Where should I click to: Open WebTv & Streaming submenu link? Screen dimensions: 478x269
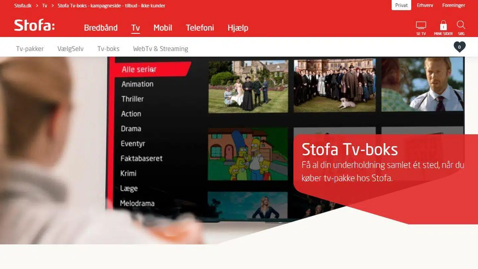(x=160, y=49)
